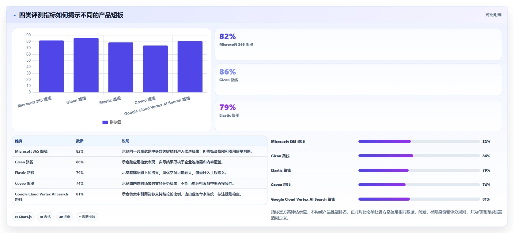Click the Microsoft 365 路线 x-axis label
The image size is (514, 233).
pos(35,102)
